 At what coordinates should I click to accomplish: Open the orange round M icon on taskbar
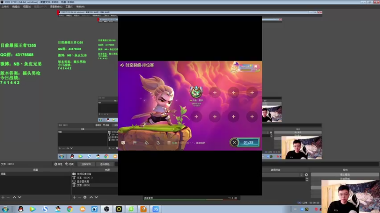(82, 209)
